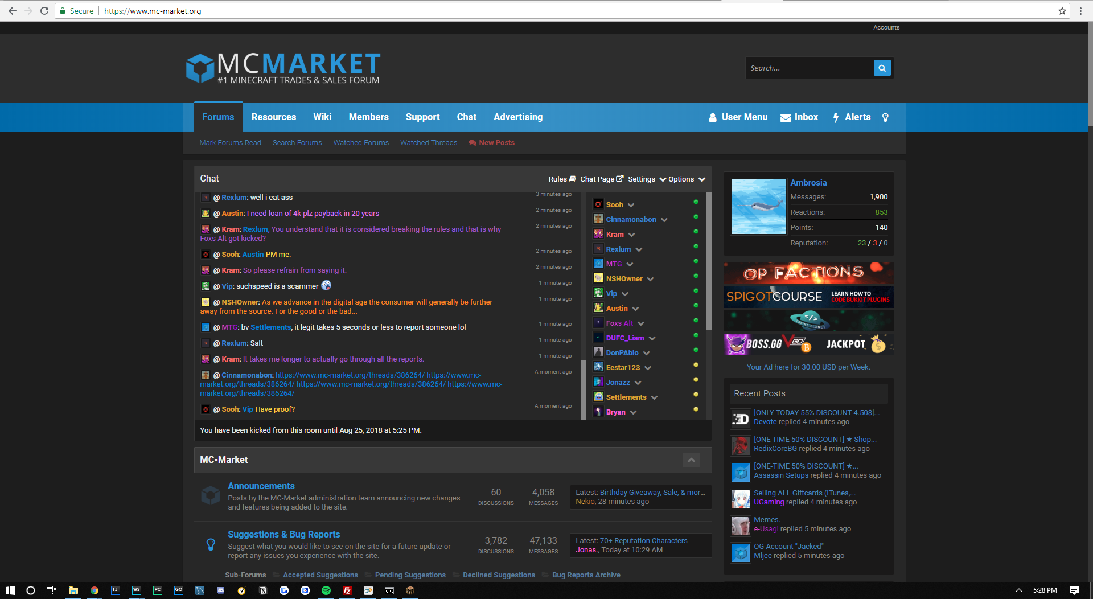Open the Members tab
Screen dimensions: 1093x599
click(x=369, y=117)
